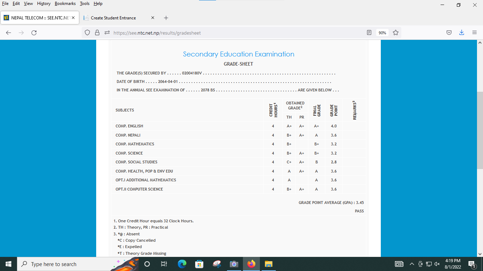Open the tracking protection shield
Viewport: 483px width, 271px height.
[87, 33]
